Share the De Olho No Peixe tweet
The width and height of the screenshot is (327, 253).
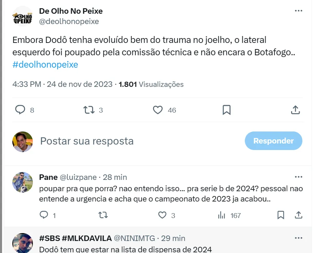pyautogui.click(x=295, y=110)
